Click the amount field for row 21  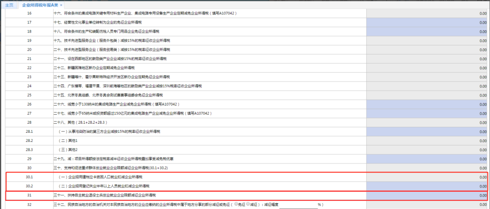[x=427, y=59]
